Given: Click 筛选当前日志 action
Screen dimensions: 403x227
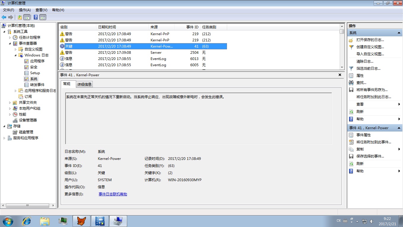Looking at the screenshot, I should coord(368,69).
